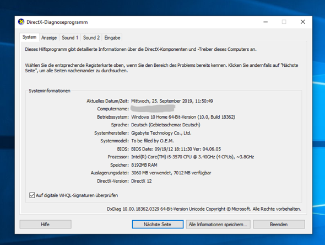Screen dimensions: 325x245
Task: Click the Systemhersteller label
Action: (x=111, y=133)
